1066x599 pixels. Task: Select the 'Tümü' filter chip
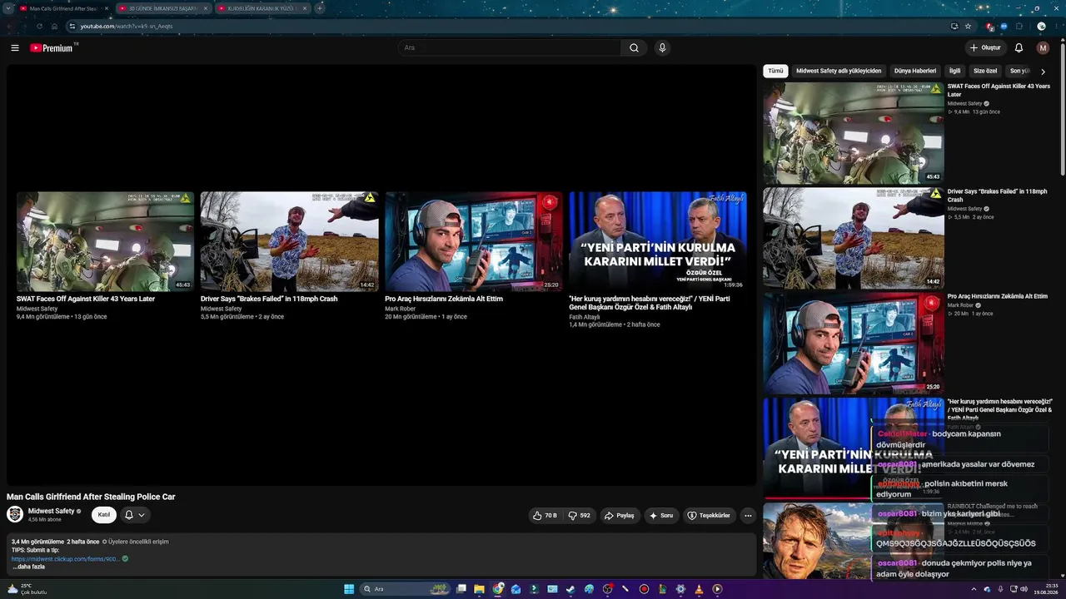pos(775,71)
